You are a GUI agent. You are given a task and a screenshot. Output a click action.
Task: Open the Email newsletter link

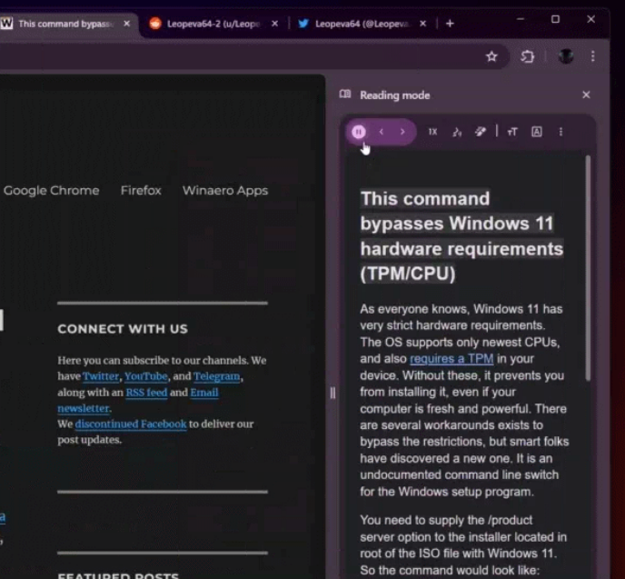204,393
